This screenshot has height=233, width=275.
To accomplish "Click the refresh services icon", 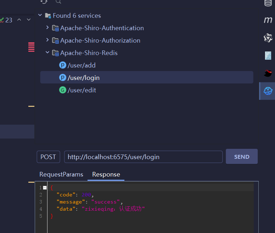I will click(x=44, y=1).
